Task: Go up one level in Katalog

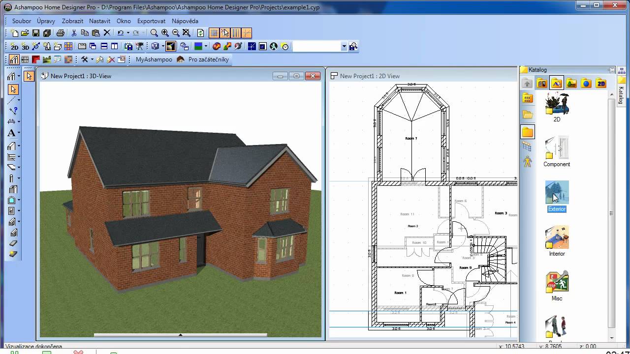Action: click(x=527, y=83)
